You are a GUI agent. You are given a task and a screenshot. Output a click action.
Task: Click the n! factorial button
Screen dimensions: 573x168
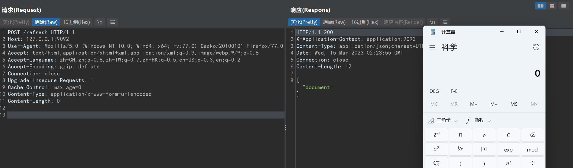point(508,163)
